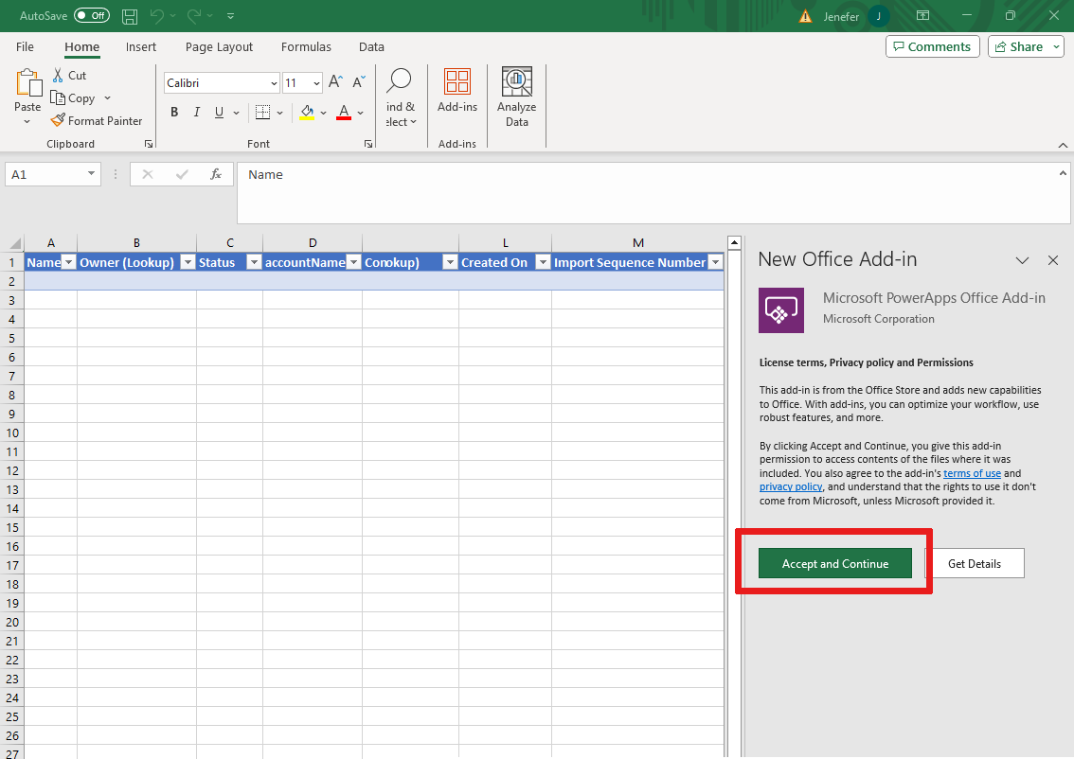Apply Bold formatting
The width and height of the screenshot is (1074, 759).
174,112
